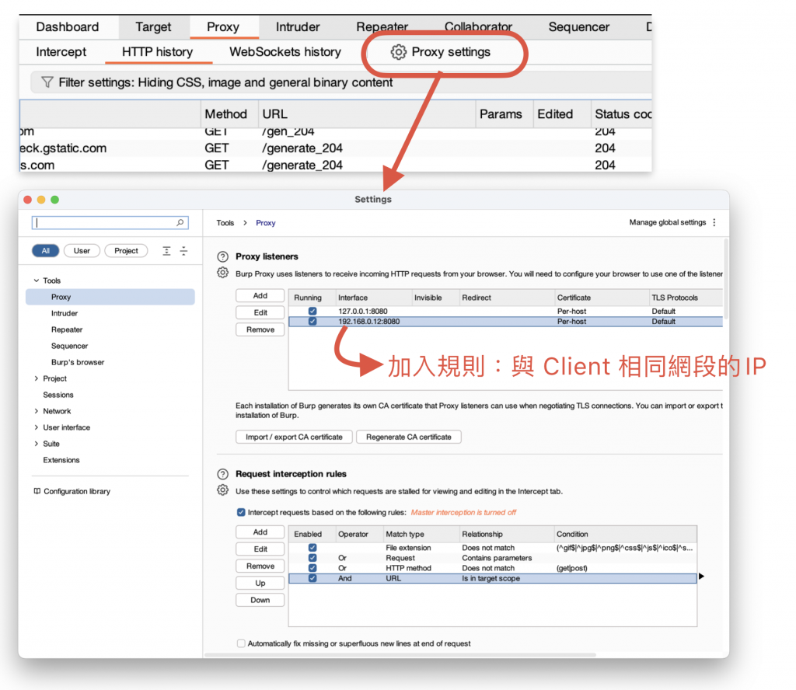
Task: Click Configuration library book icon
Action: (x=37, y=491)
